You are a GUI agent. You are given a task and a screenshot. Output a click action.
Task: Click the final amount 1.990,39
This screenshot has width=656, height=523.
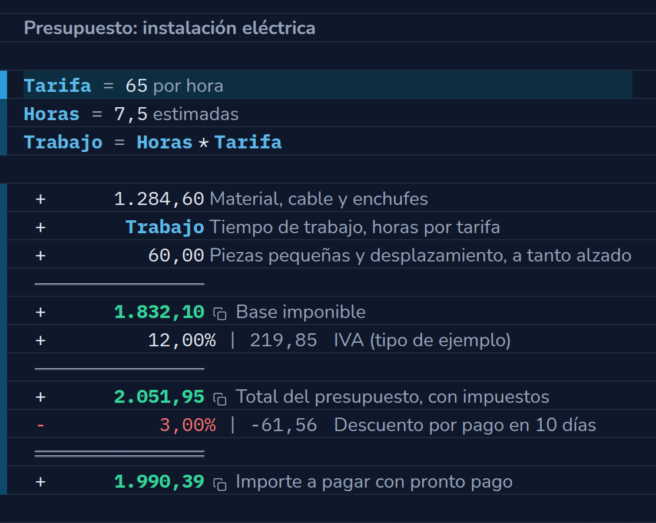click(159, 482)
